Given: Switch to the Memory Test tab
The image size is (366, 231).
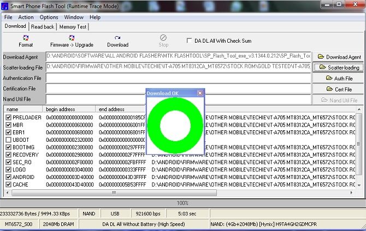Looking at the screenshot, I should tap(73, 26).
